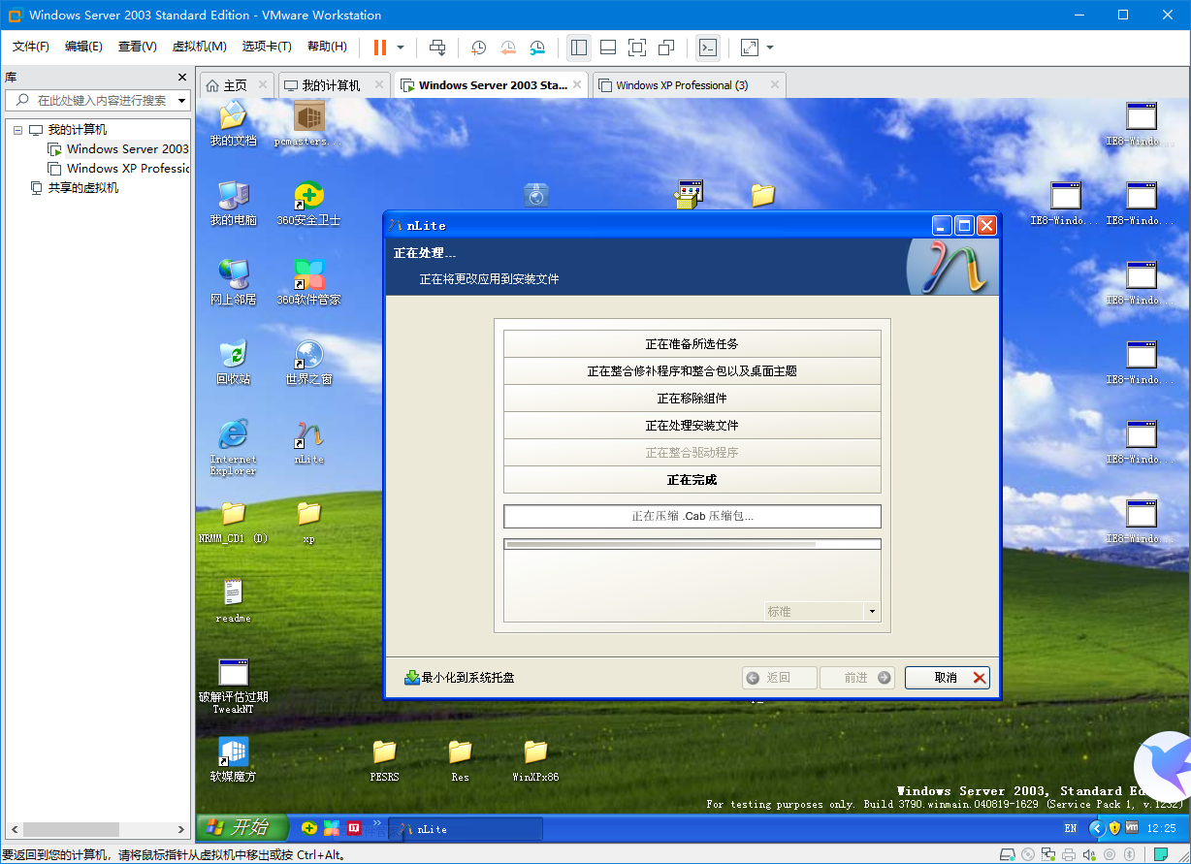Open the 我的文档 desktop folder
This screenshot has width=1191, height=864.
(233, 124)
